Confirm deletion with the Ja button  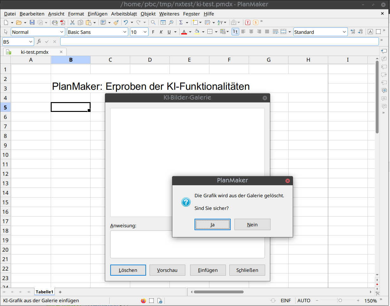click(212, 224)
